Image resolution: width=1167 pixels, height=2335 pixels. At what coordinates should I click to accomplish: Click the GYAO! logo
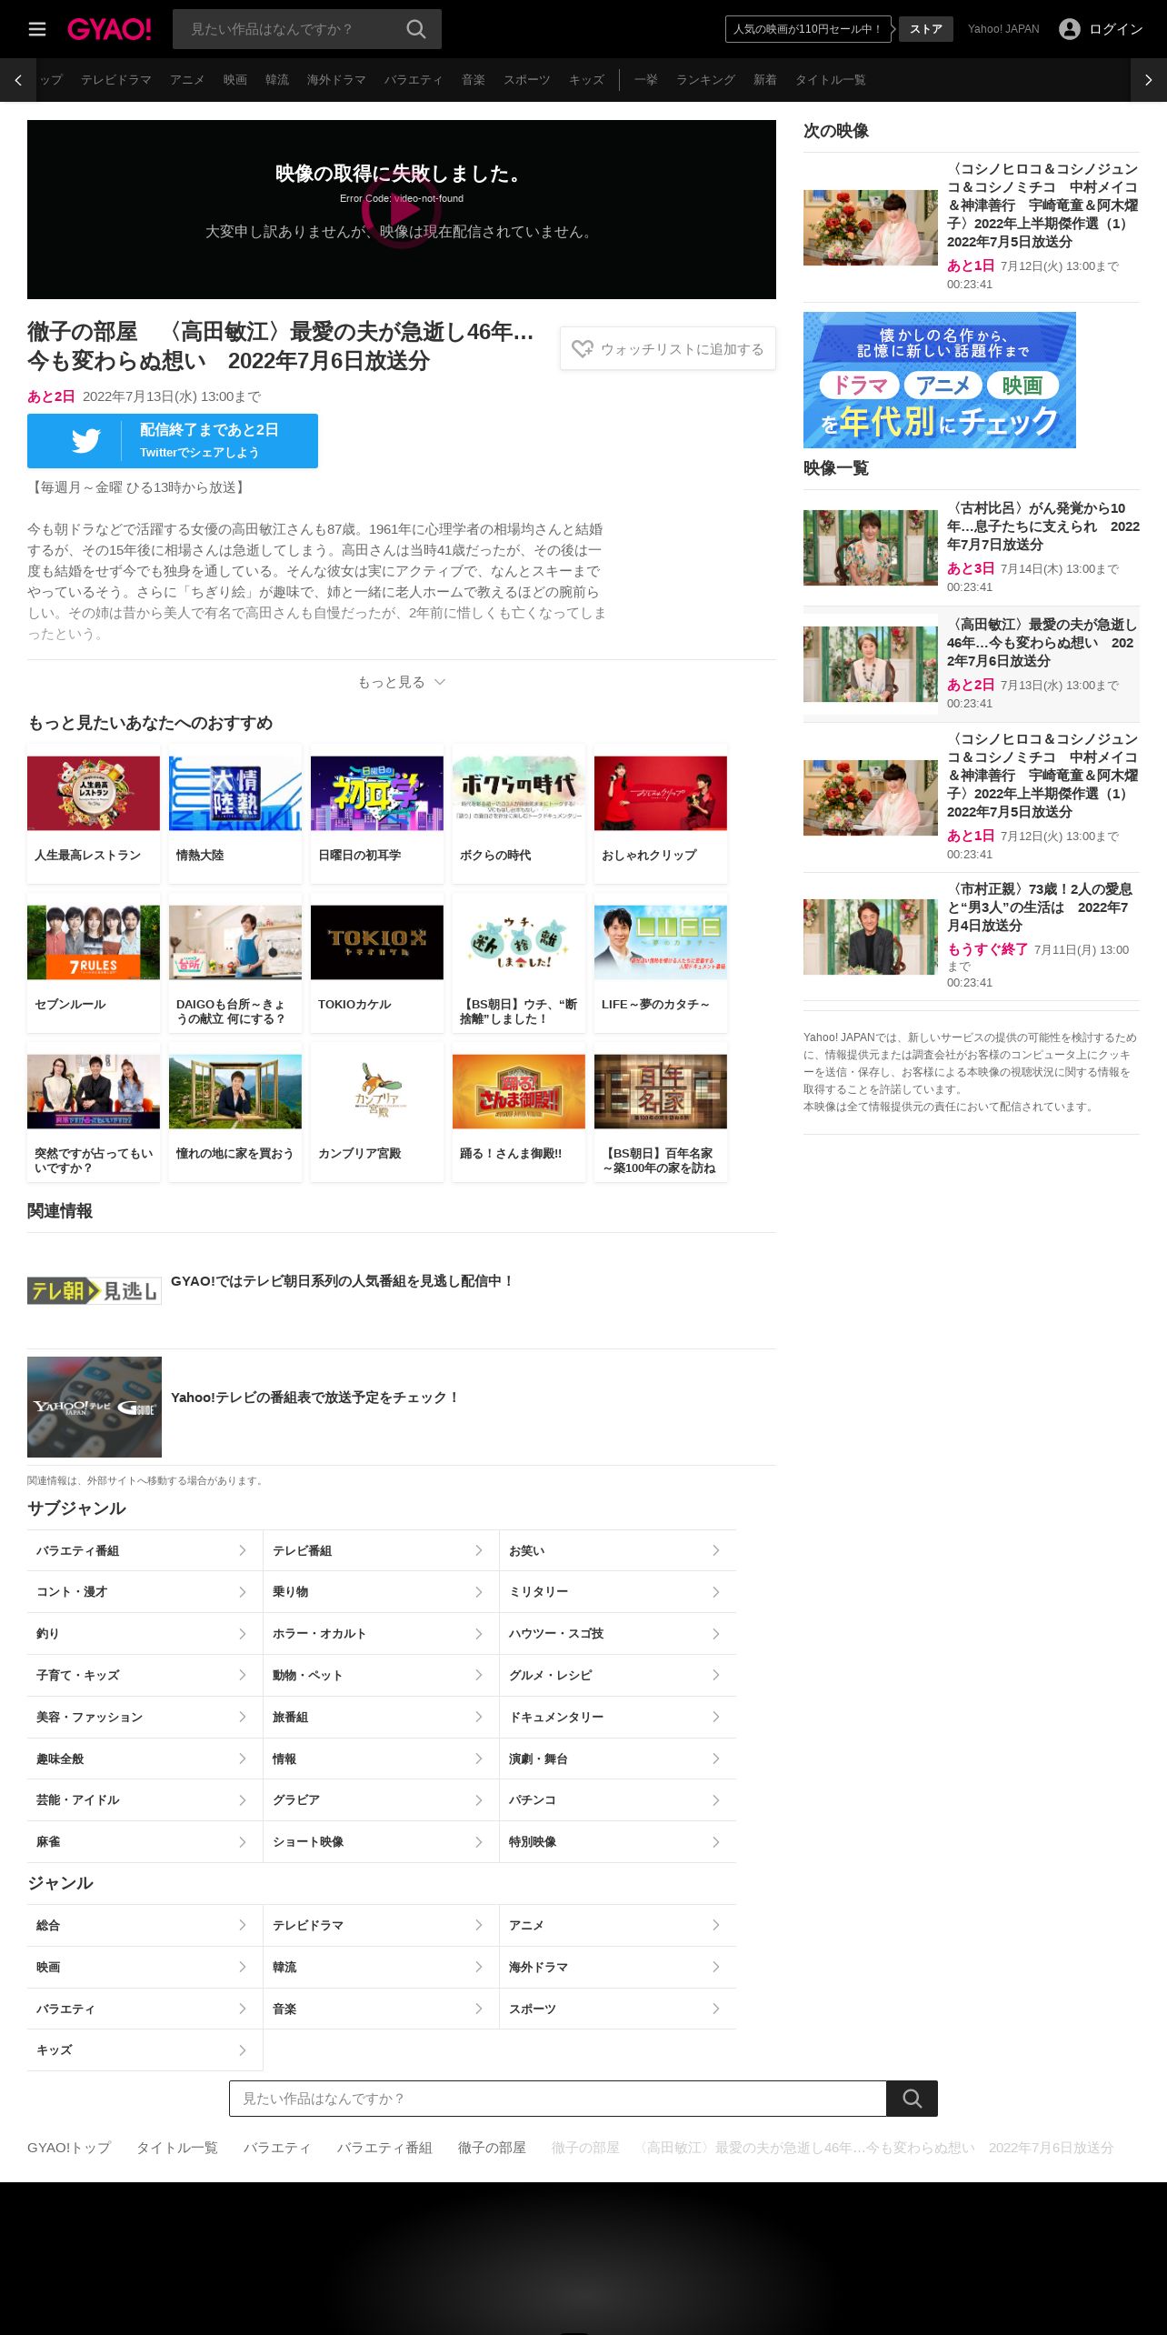109,29
